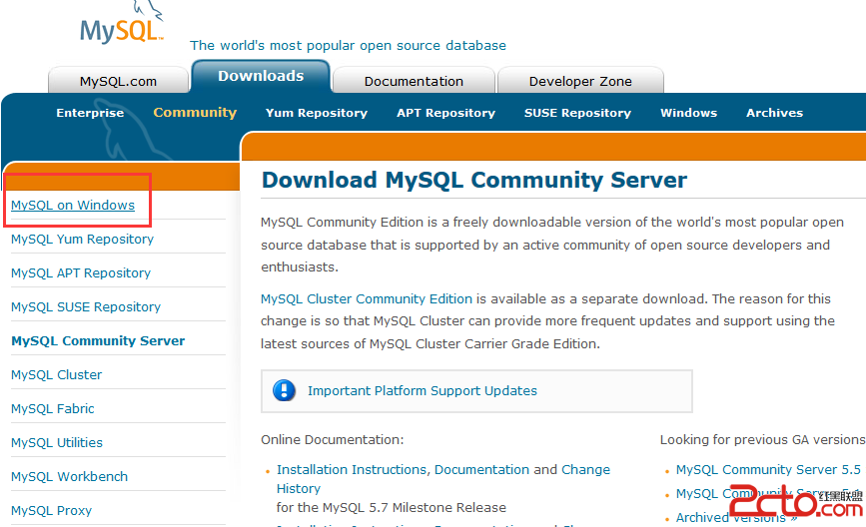
Task: Open the MySQL APT Repository sidebar link
Action: click(81, 273)
